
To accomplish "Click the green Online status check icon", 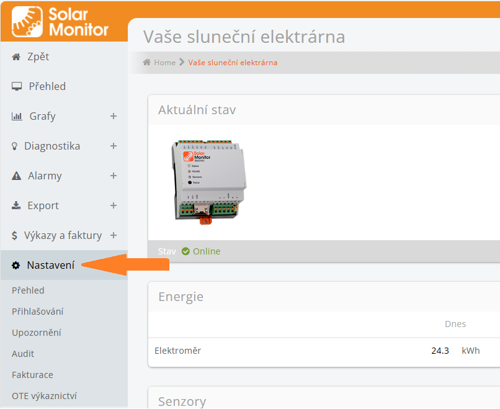I will point(185,251).
